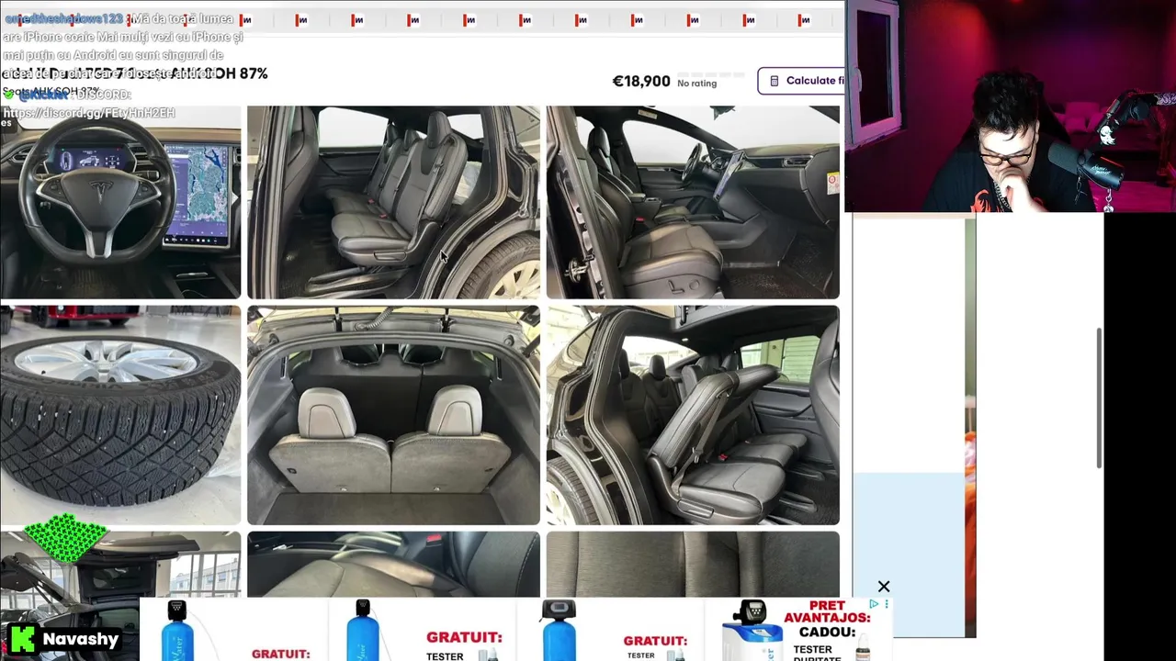1176x661 pixels.
Task: Open the partially visible fabric close-up photo
Action: click(693, 565)
